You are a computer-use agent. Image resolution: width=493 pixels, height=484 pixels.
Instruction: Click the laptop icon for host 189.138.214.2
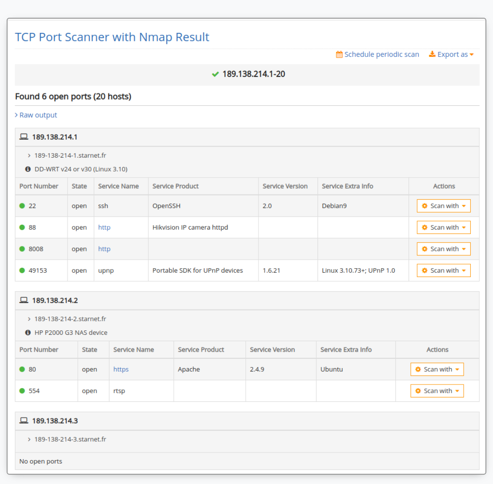(x=24, y=300)
